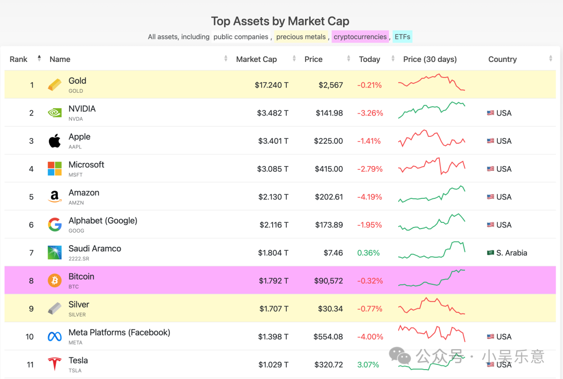Click Bitcoin price $90,572
The image size is (563, 379).
point(328,281)
